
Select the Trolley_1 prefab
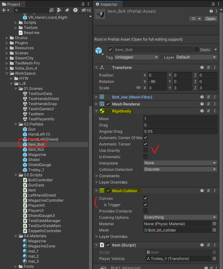36,170
